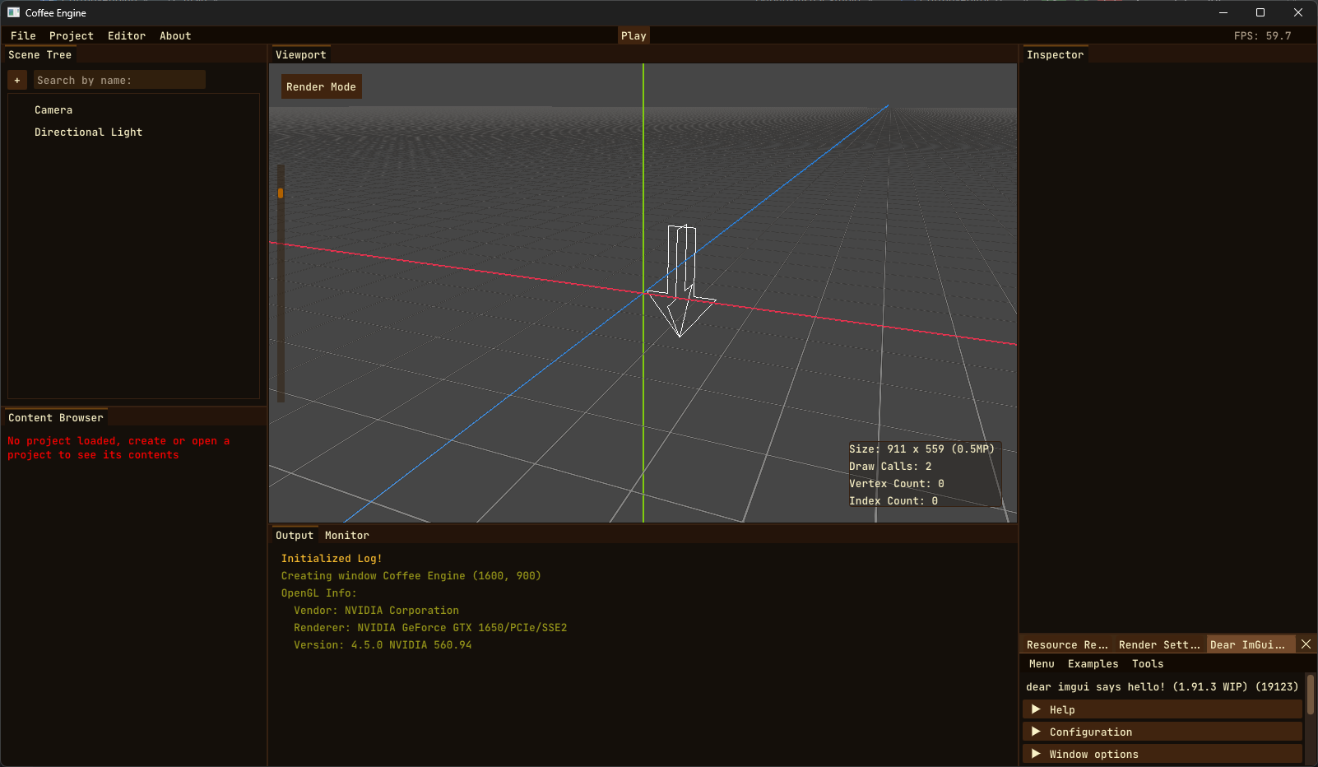Select the Camera node in Scene Tree
Image resolution: width=1318 pixels, height=767 pixels.
point(53,109)
